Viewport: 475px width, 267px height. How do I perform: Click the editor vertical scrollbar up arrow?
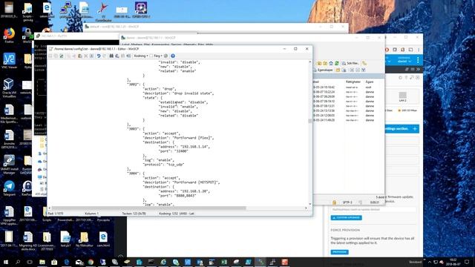(x=310, y=62)
